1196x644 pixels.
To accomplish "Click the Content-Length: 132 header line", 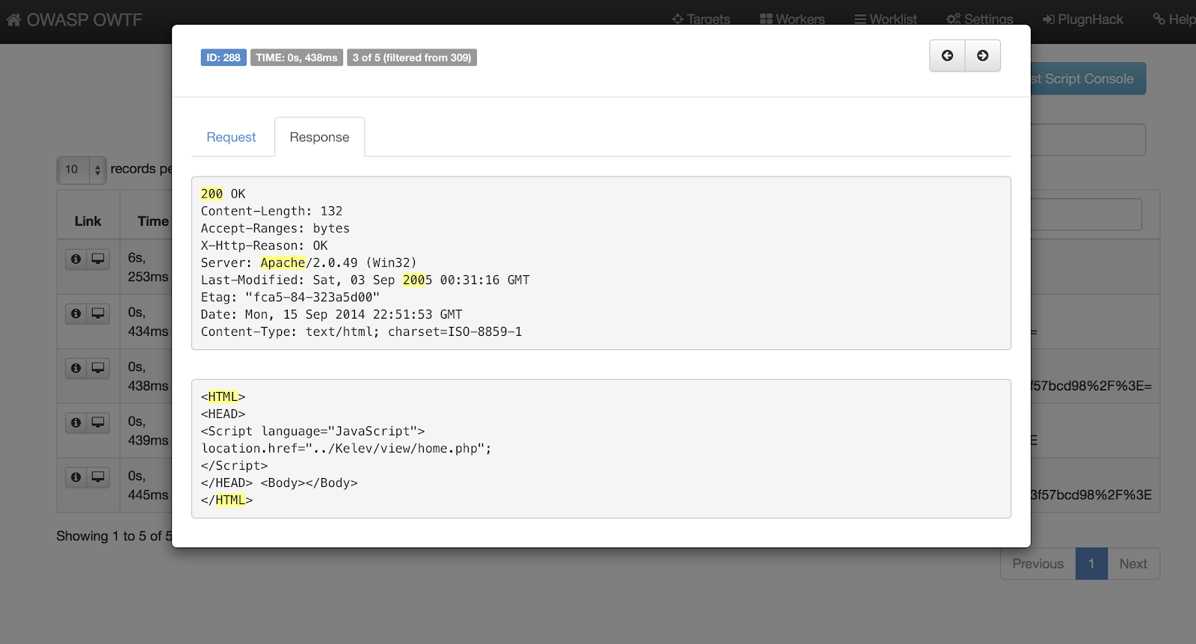I will pyautogui.click(x=271, y=211).
